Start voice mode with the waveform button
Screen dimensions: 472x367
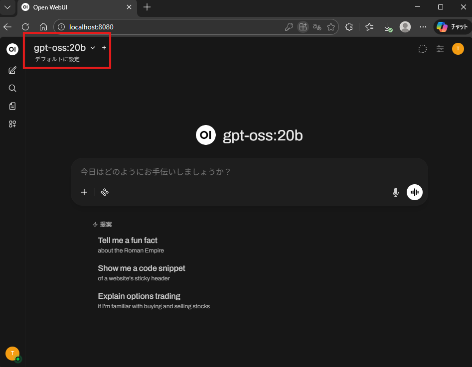click(x=415, y=192)
